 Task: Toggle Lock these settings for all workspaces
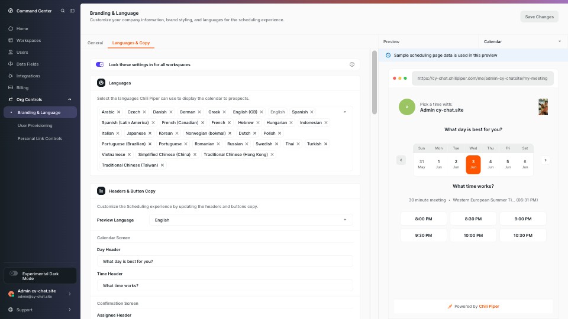coord(100,64)
